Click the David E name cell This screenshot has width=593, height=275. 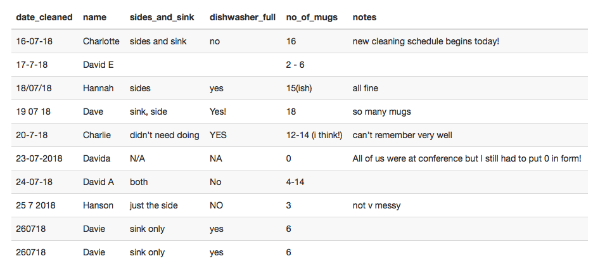pyautogui.click(x=98, y=65)
